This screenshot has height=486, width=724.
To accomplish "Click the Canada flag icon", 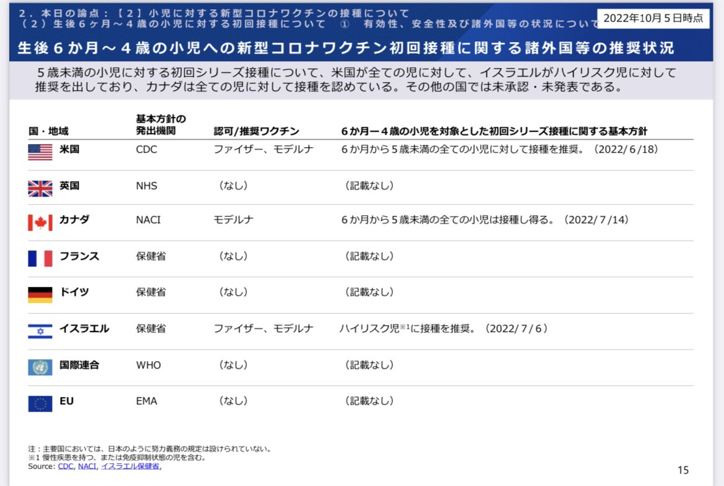I will [x=40, y=223].
